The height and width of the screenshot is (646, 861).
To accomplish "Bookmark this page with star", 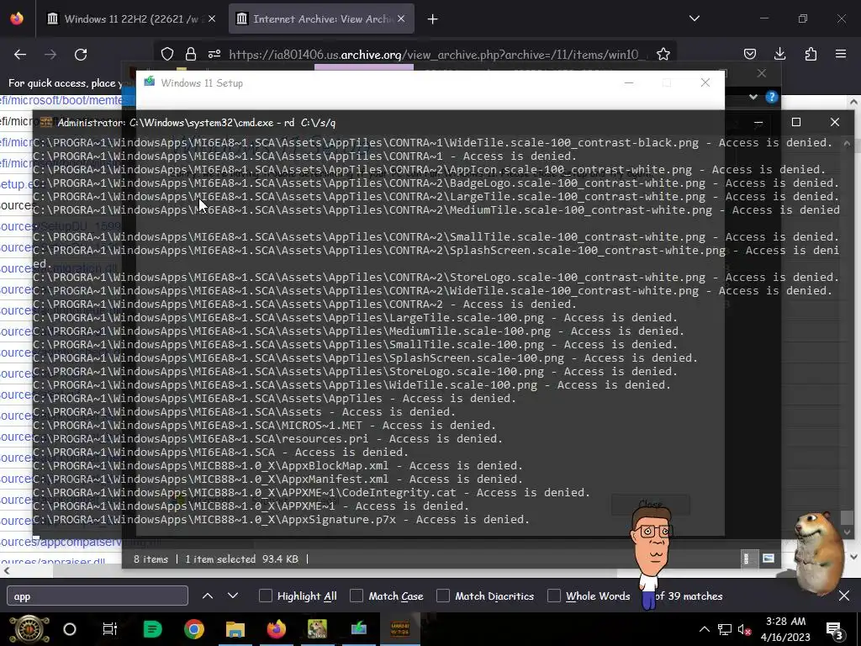I will coord(663,54).
